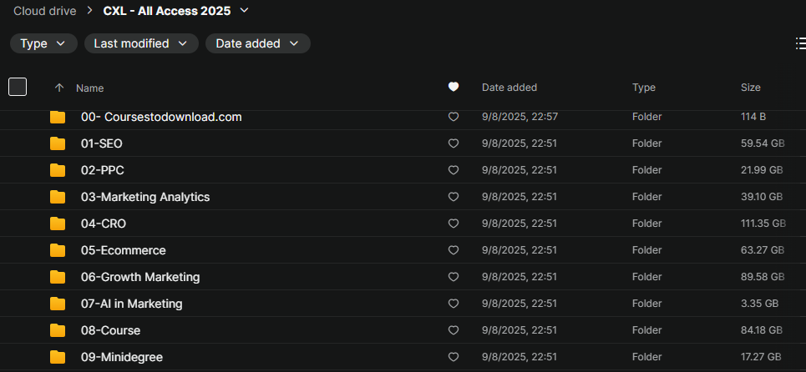
Task: Open the Last modified filter dropdown
Action: [141, 43]
